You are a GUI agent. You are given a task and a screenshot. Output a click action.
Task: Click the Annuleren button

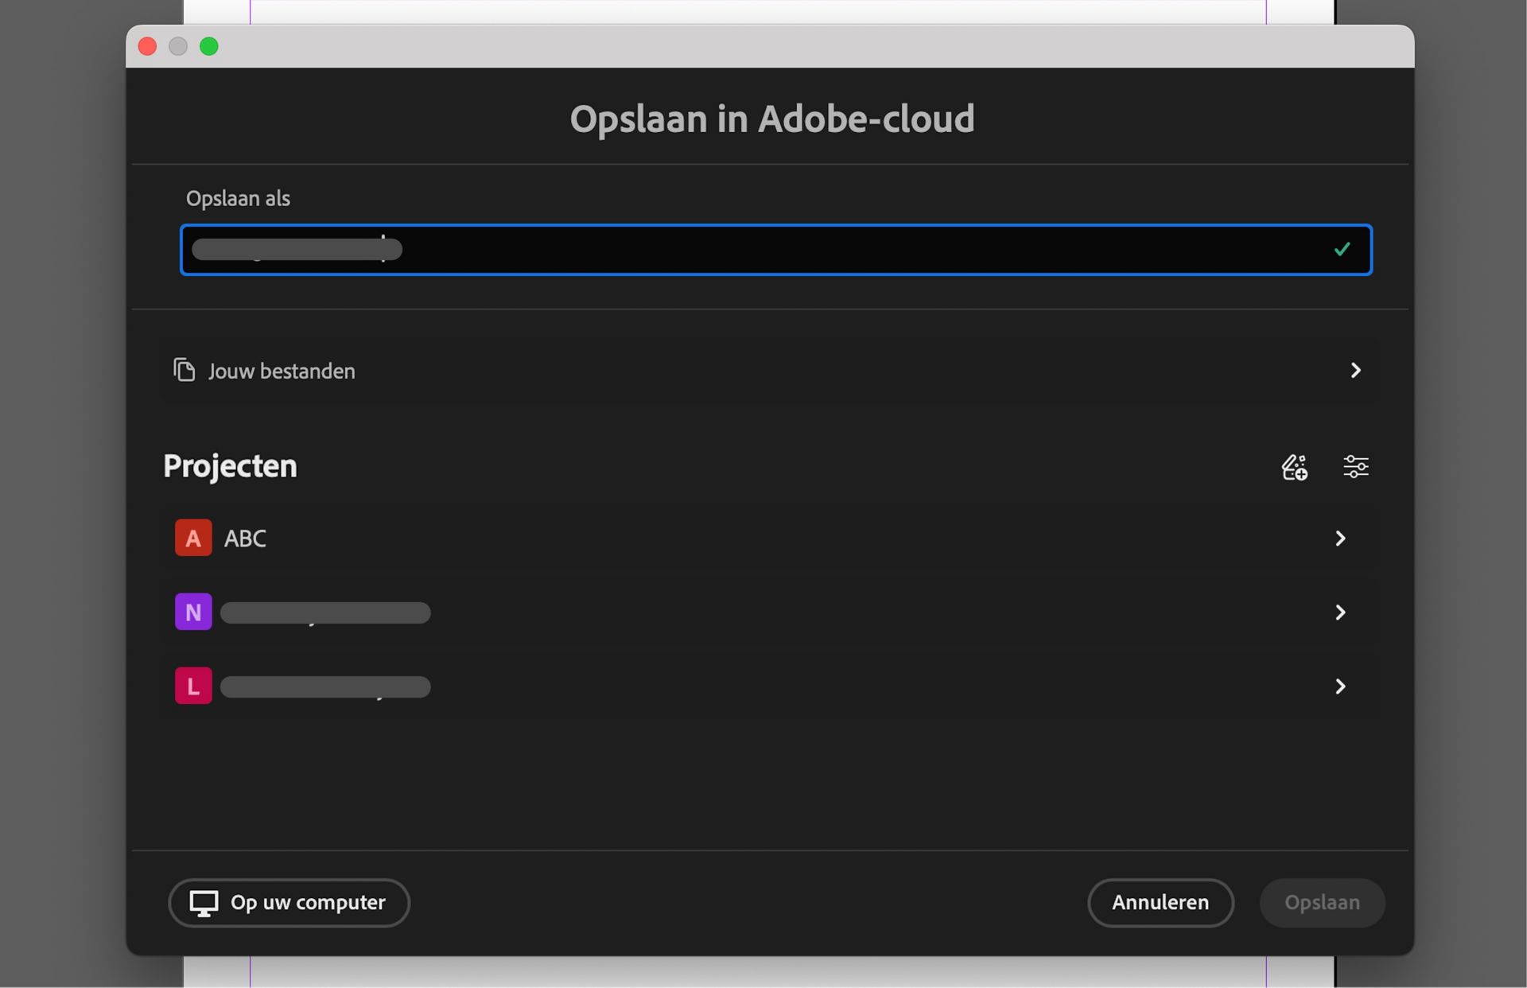1160,903
